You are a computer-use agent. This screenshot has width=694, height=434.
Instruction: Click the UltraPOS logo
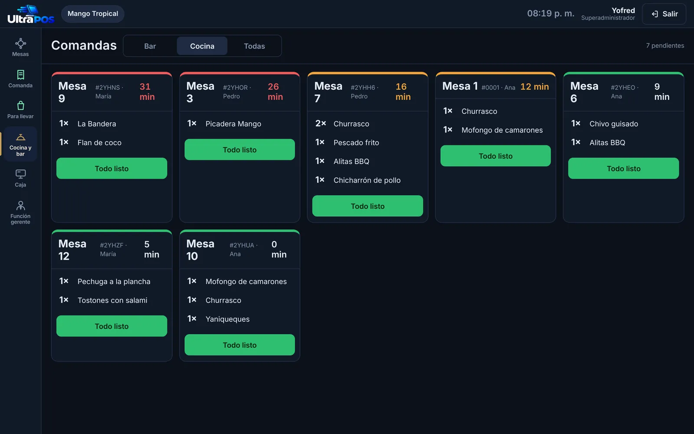(x=30, y=14)
